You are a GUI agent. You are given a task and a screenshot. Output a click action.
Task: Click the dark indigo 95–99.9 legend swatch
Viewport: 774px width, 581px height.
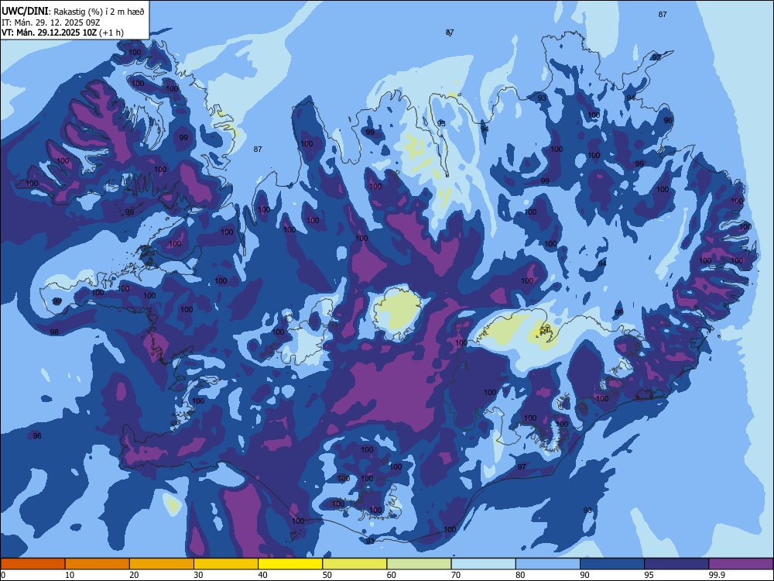click(x=676, y=564)
